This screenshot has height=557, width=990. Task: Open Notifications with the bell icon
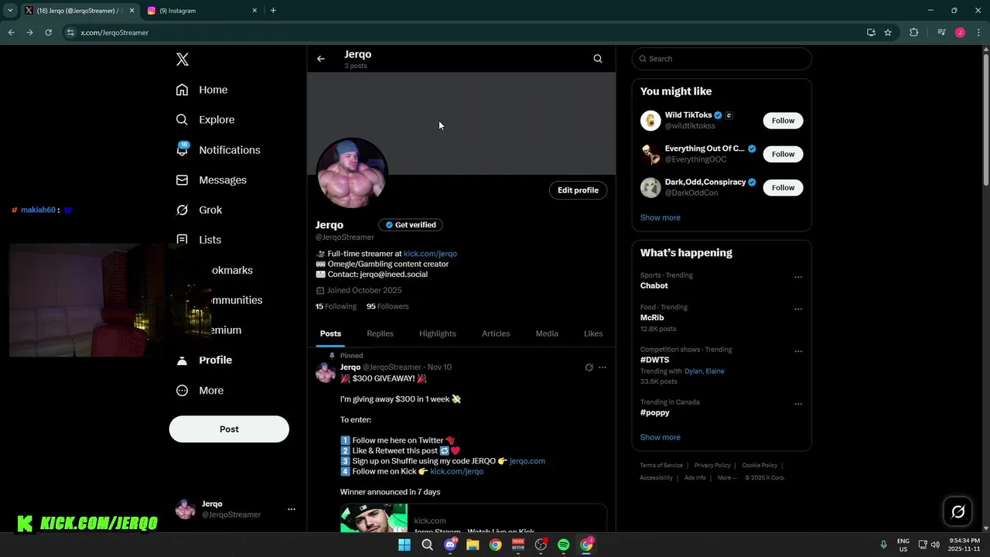point(217,150)
